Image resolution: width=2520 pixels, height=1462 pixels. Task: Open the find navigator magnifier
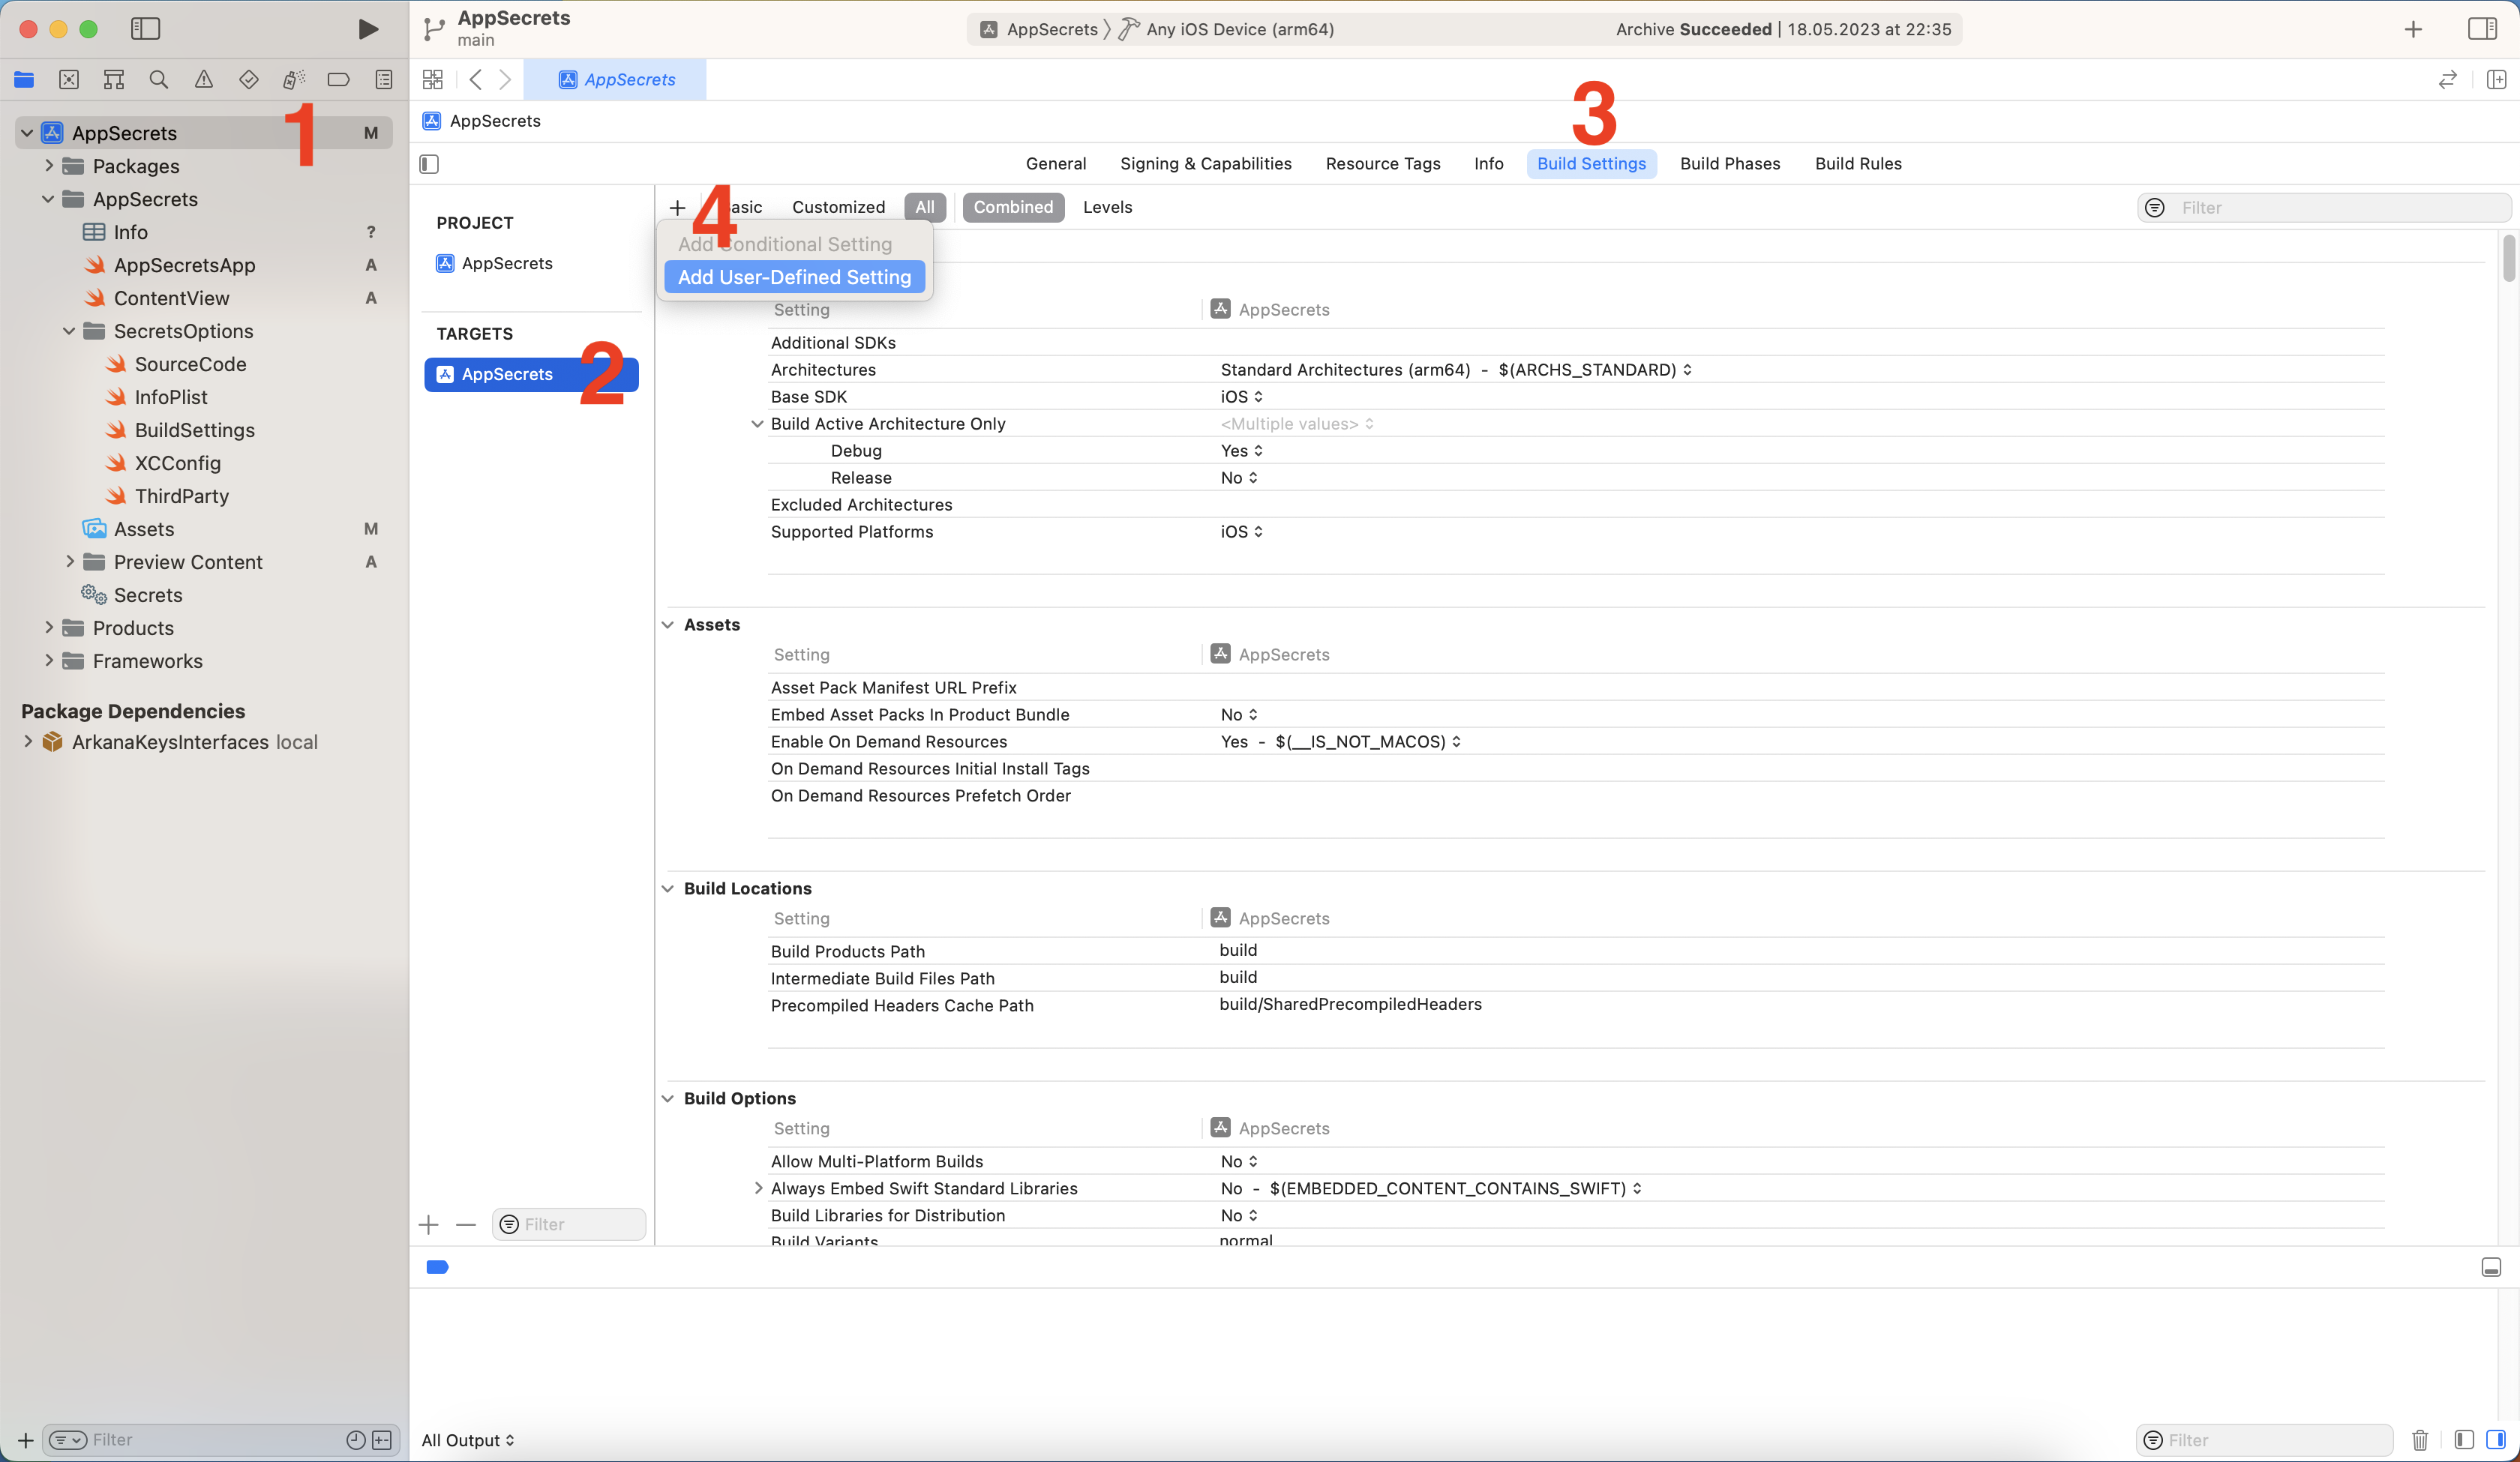click(x=159, y=80)
